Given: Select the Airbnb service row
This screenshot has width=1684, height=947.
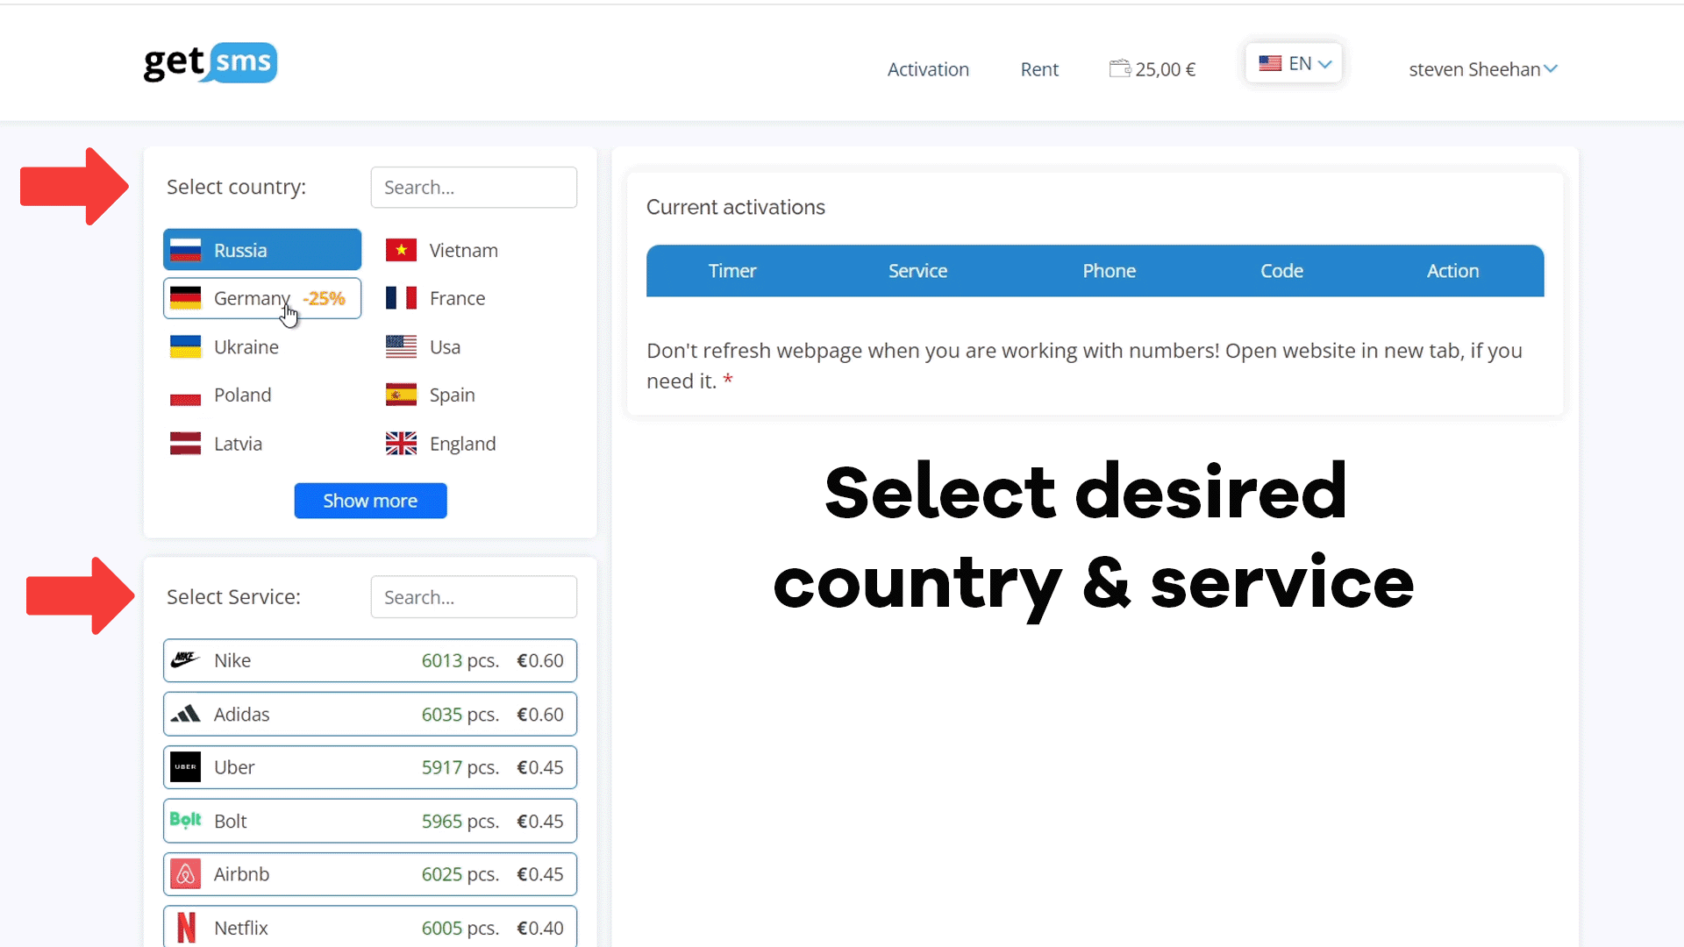Looking at the screenshot, I should coord(370,874).
